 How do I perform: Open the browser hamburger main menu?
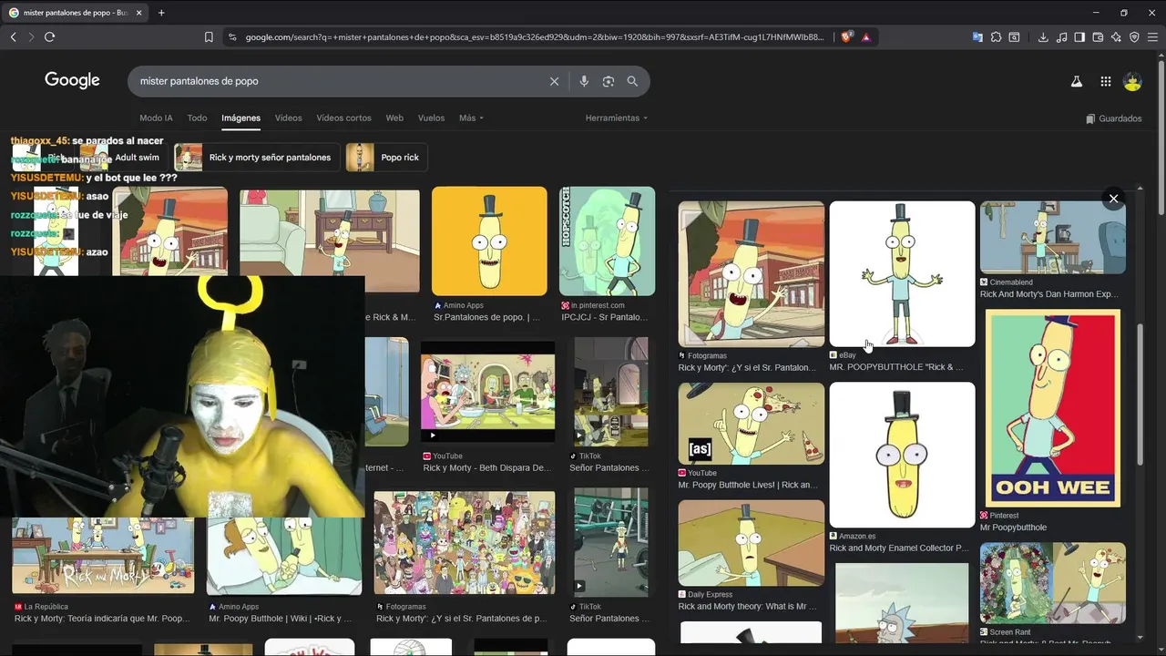pyautogui.click(x=1152, y=37)
